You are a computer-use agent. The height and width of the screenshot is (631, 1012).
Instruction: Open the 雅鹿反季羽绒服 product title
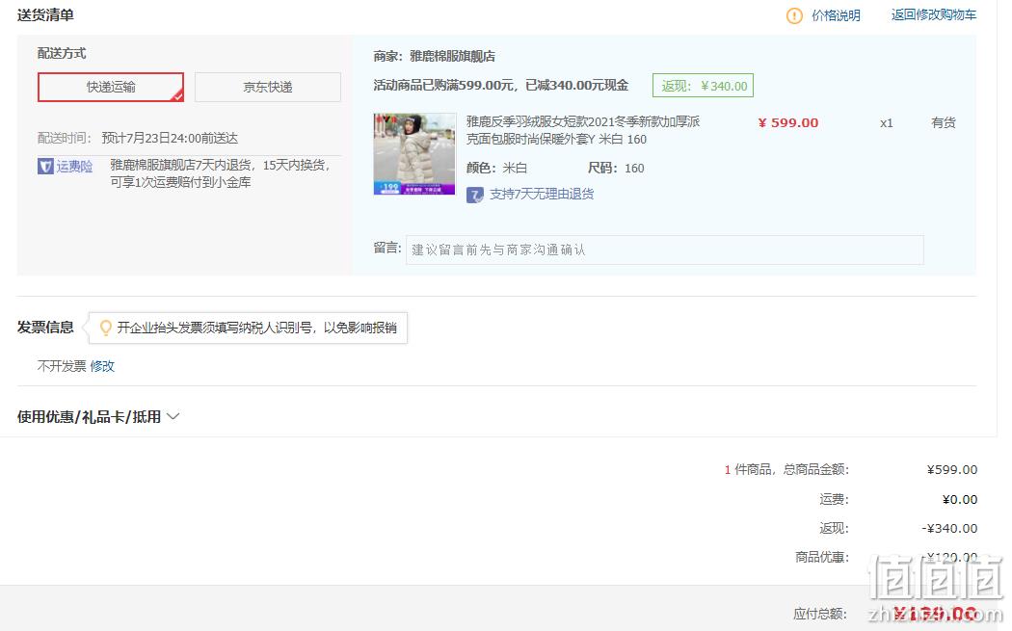pyautogui.click(x=583, y=130)
